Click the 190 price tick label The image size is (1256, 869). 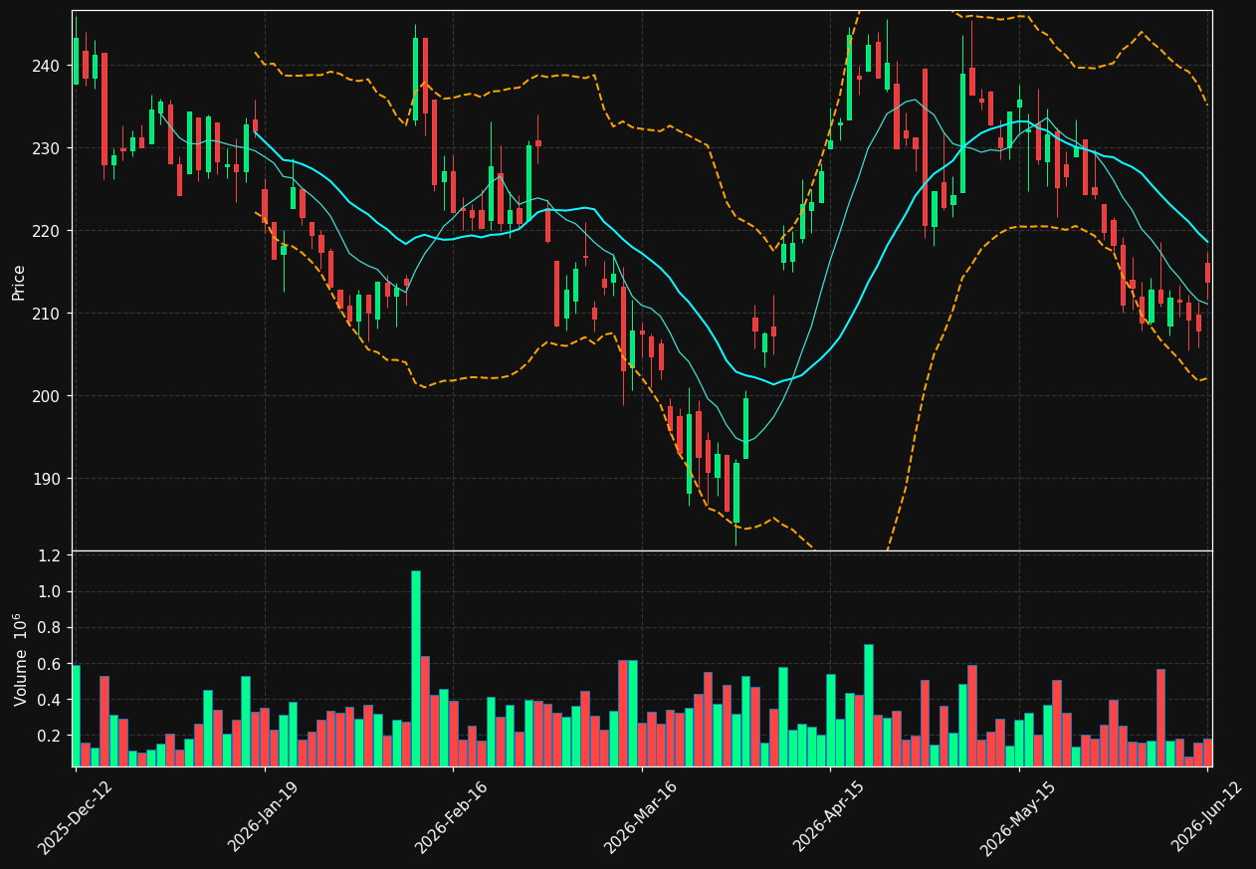coord(48,479)
